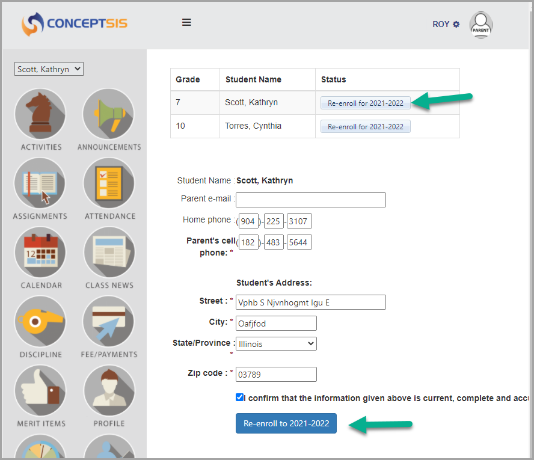Screen dimensions: 534x460
Task: Focus the Street address field
Action: click(310, 302)
